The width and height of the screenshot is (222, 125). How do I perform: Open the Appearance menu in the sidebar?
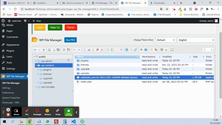pos(12,45)
